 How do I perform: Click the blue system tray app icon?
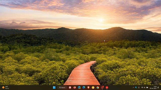136,87
